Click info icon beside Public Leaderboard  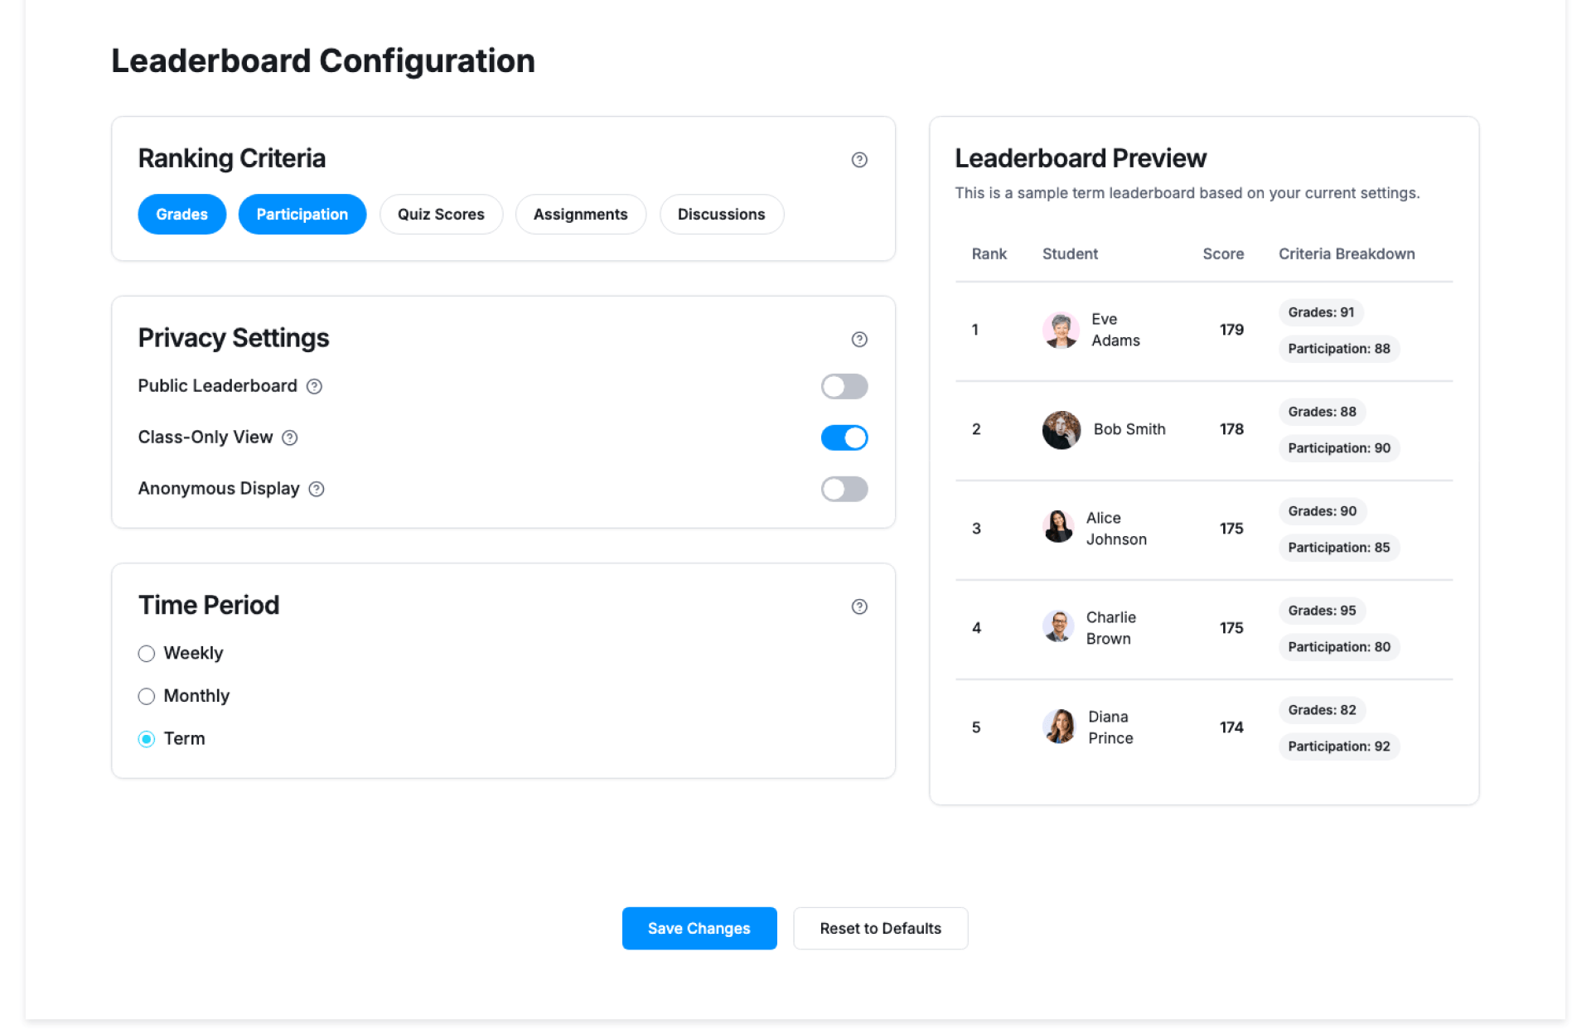(314, 386)
